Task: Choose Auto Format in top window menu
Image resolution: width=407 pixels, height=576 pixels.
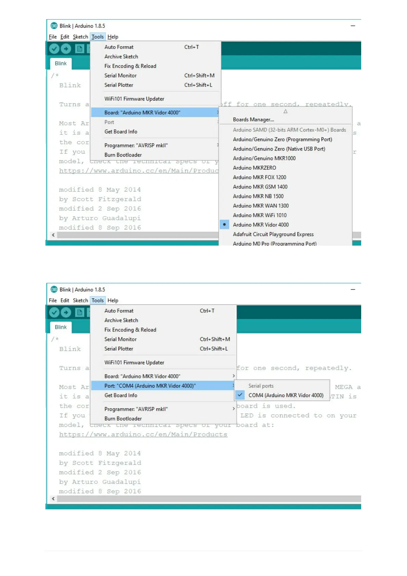Action: click(156, 47)
